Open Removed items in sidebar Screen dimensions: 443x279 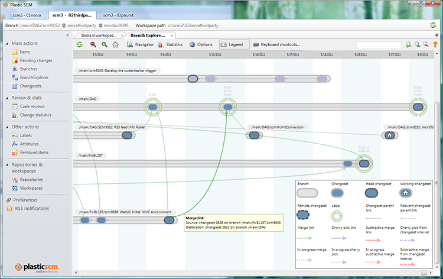tap(30, 153)
